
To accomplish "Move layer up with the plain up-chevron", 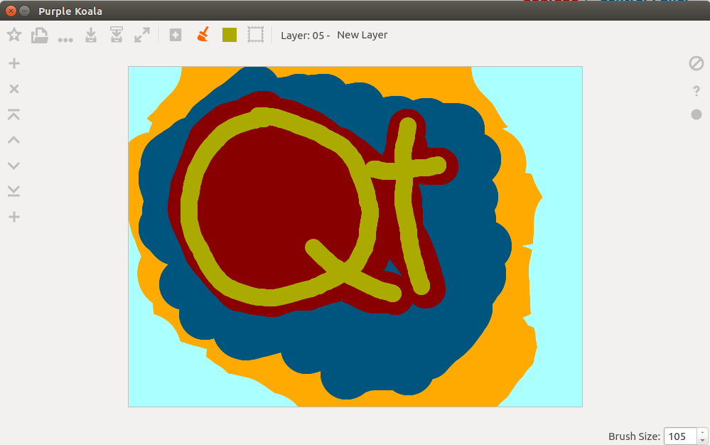I will [14, 140].
